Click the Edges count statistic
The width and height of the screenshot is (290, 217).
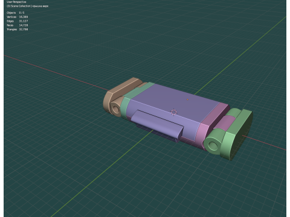tap(18, 21)
